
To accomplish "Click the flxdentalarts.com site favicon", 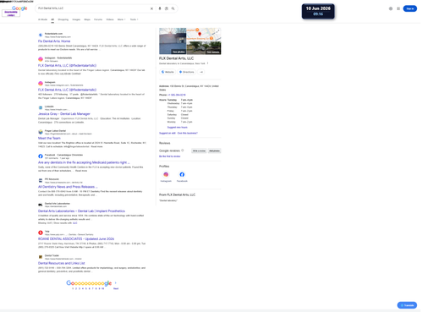I will point(41,35).
